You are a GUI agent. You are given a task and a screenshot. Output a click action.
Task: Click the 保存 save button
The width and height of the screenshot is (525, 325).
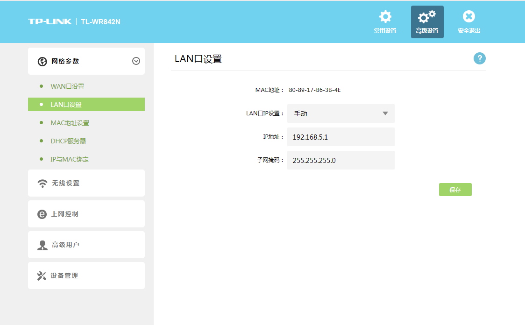click(455, 190)
